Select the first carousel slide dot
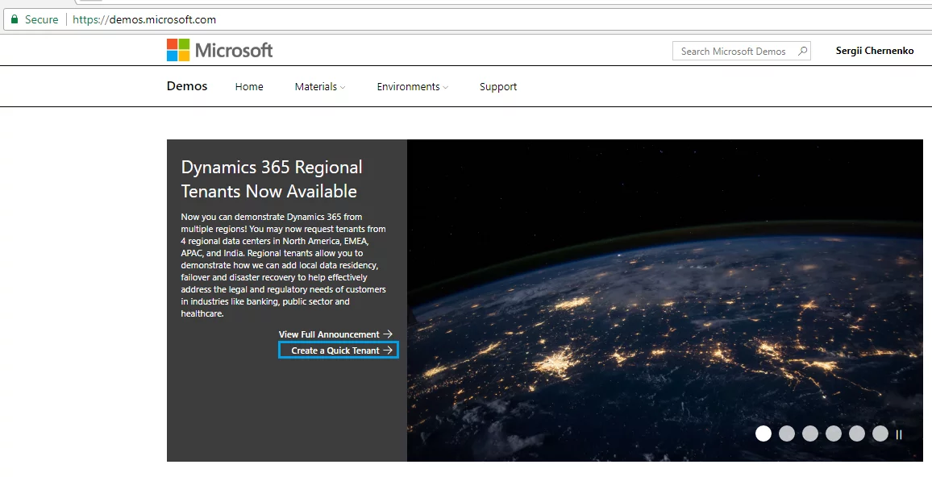932x477 pixels. (x=763, y=433)
